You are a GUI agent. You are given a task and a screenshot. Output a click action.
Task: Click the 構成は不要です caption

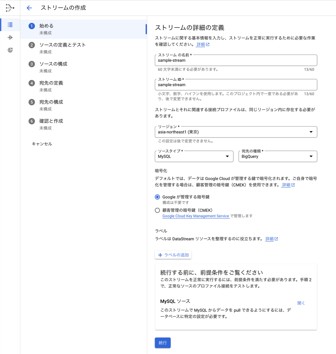tap(176, 203)
